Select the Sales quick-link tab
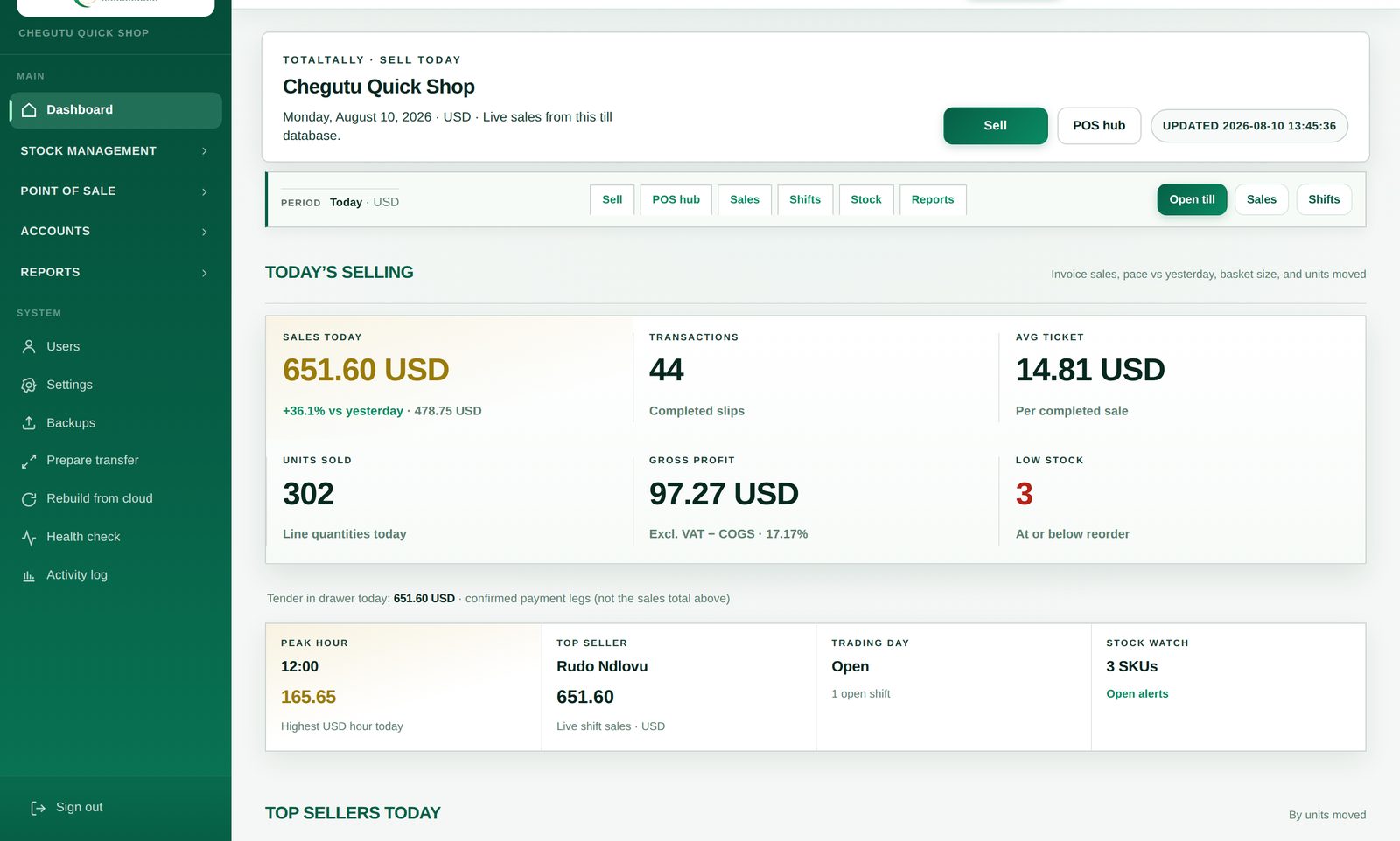1400x841 pixels. (x=745, y=199)
